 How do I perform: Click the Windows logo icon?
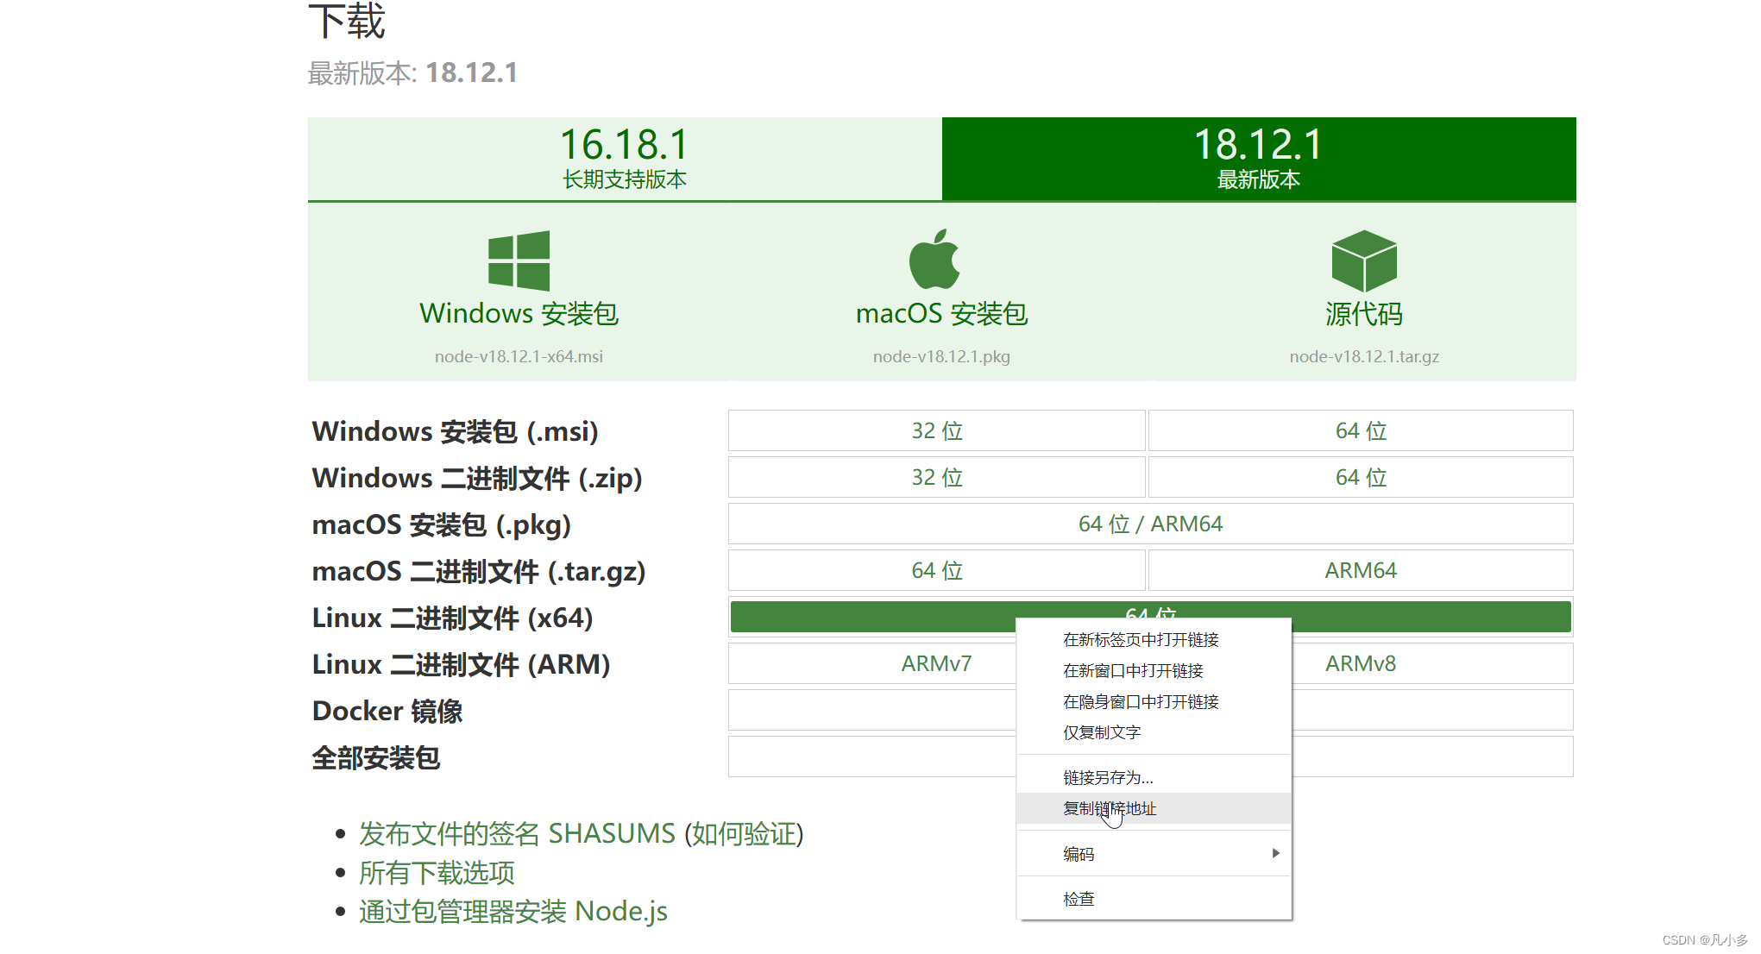(519, 260)
